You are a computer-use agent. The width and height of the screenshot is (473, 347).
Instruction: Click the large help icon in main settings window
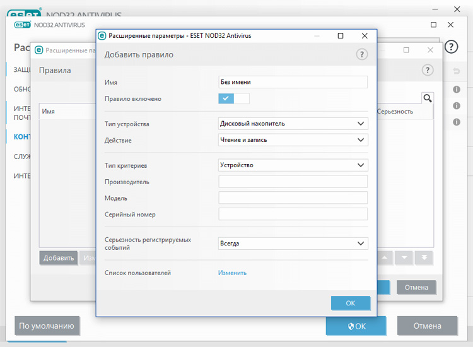point(452,47)
